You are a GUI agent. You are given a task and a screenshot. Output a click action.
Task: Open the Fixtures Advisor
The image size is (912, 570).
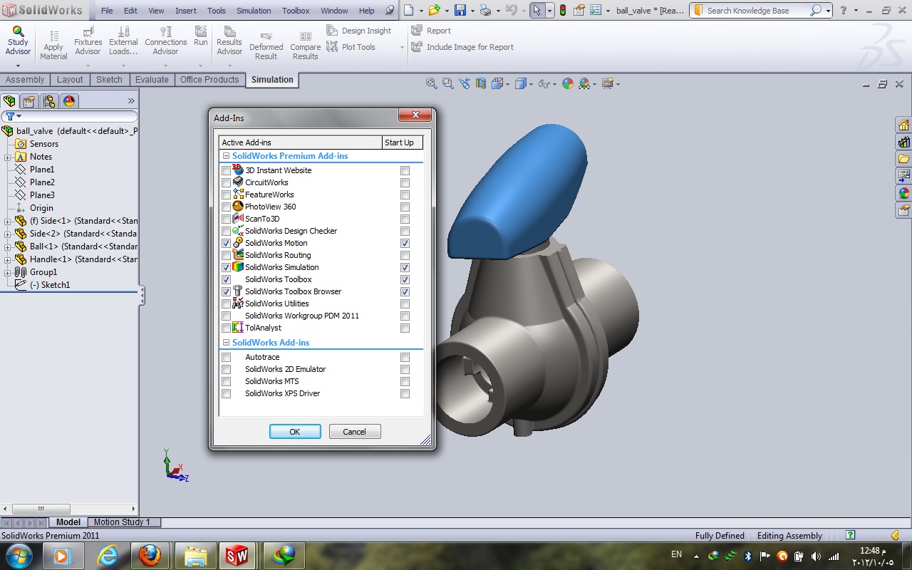click(88, 41)
